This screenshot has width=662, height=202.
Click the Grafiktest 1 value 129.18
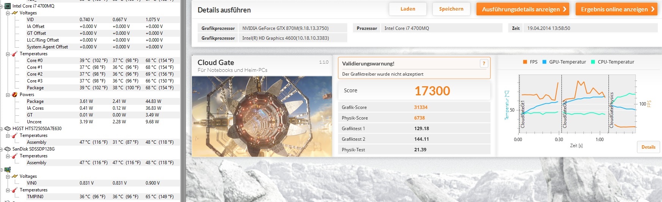421,129
